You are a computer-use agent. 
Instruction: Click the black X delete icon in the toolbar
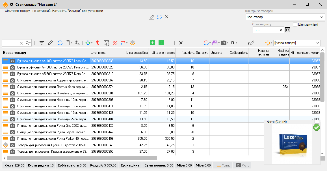pos(181,43)
